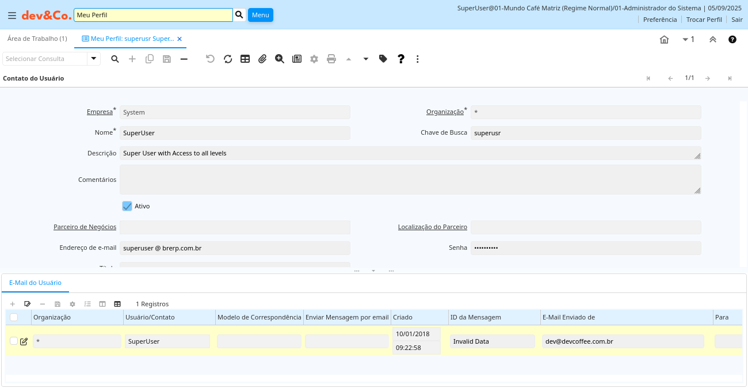The height and width of the screenshot is (388, 748).
Task: Click the tag icon in the toolbar
Action: 383,59
